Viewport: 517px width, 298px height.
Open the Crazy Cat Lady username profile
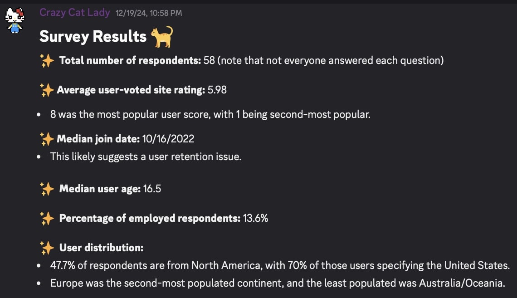74,13
